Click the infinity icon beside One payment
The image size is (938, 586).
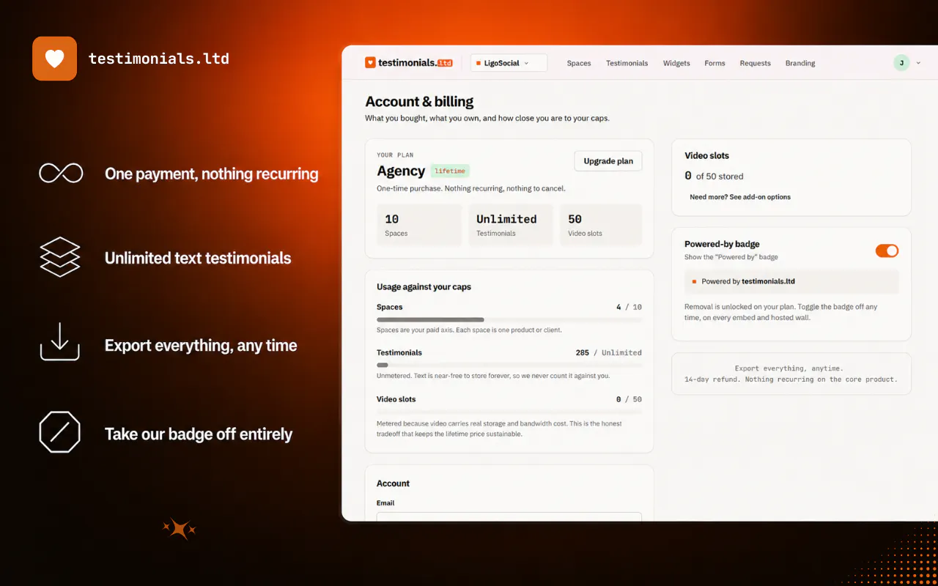pyautogui.click(x=60, y=174)
